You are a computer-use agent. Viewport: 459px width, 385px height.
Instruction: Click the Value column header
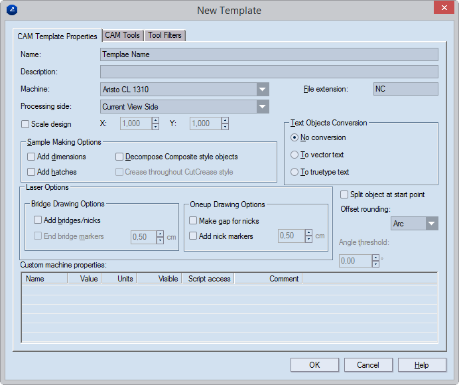(89, 279)
